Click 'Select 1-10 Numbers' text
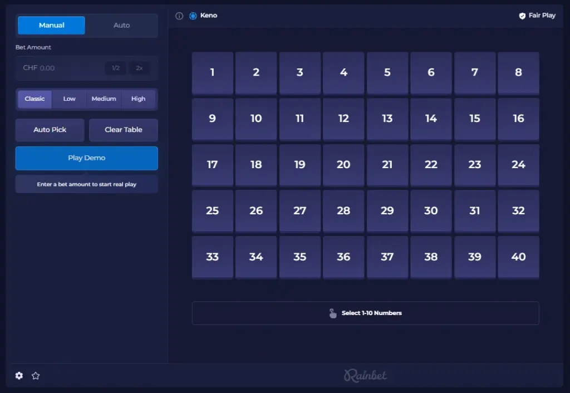 [371, 313]
